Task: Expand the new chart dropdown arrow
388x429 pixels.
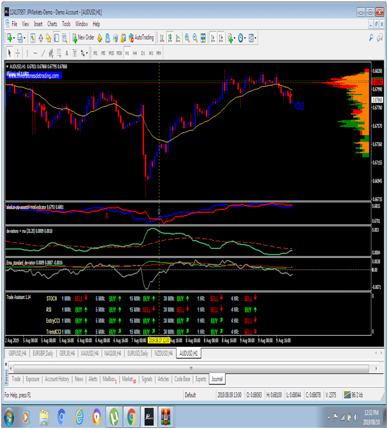Action: pyautogui.click(x=14, y=38)
